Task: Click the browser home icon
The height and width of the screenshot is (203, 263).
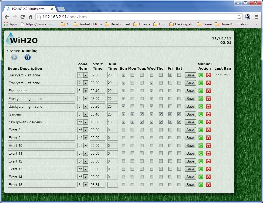Action: 31,17
